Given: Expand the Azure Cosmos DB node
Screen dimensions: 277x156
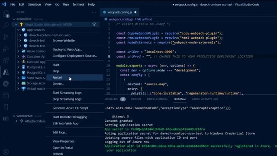Looking at the screenshot, I should (18, 51).
